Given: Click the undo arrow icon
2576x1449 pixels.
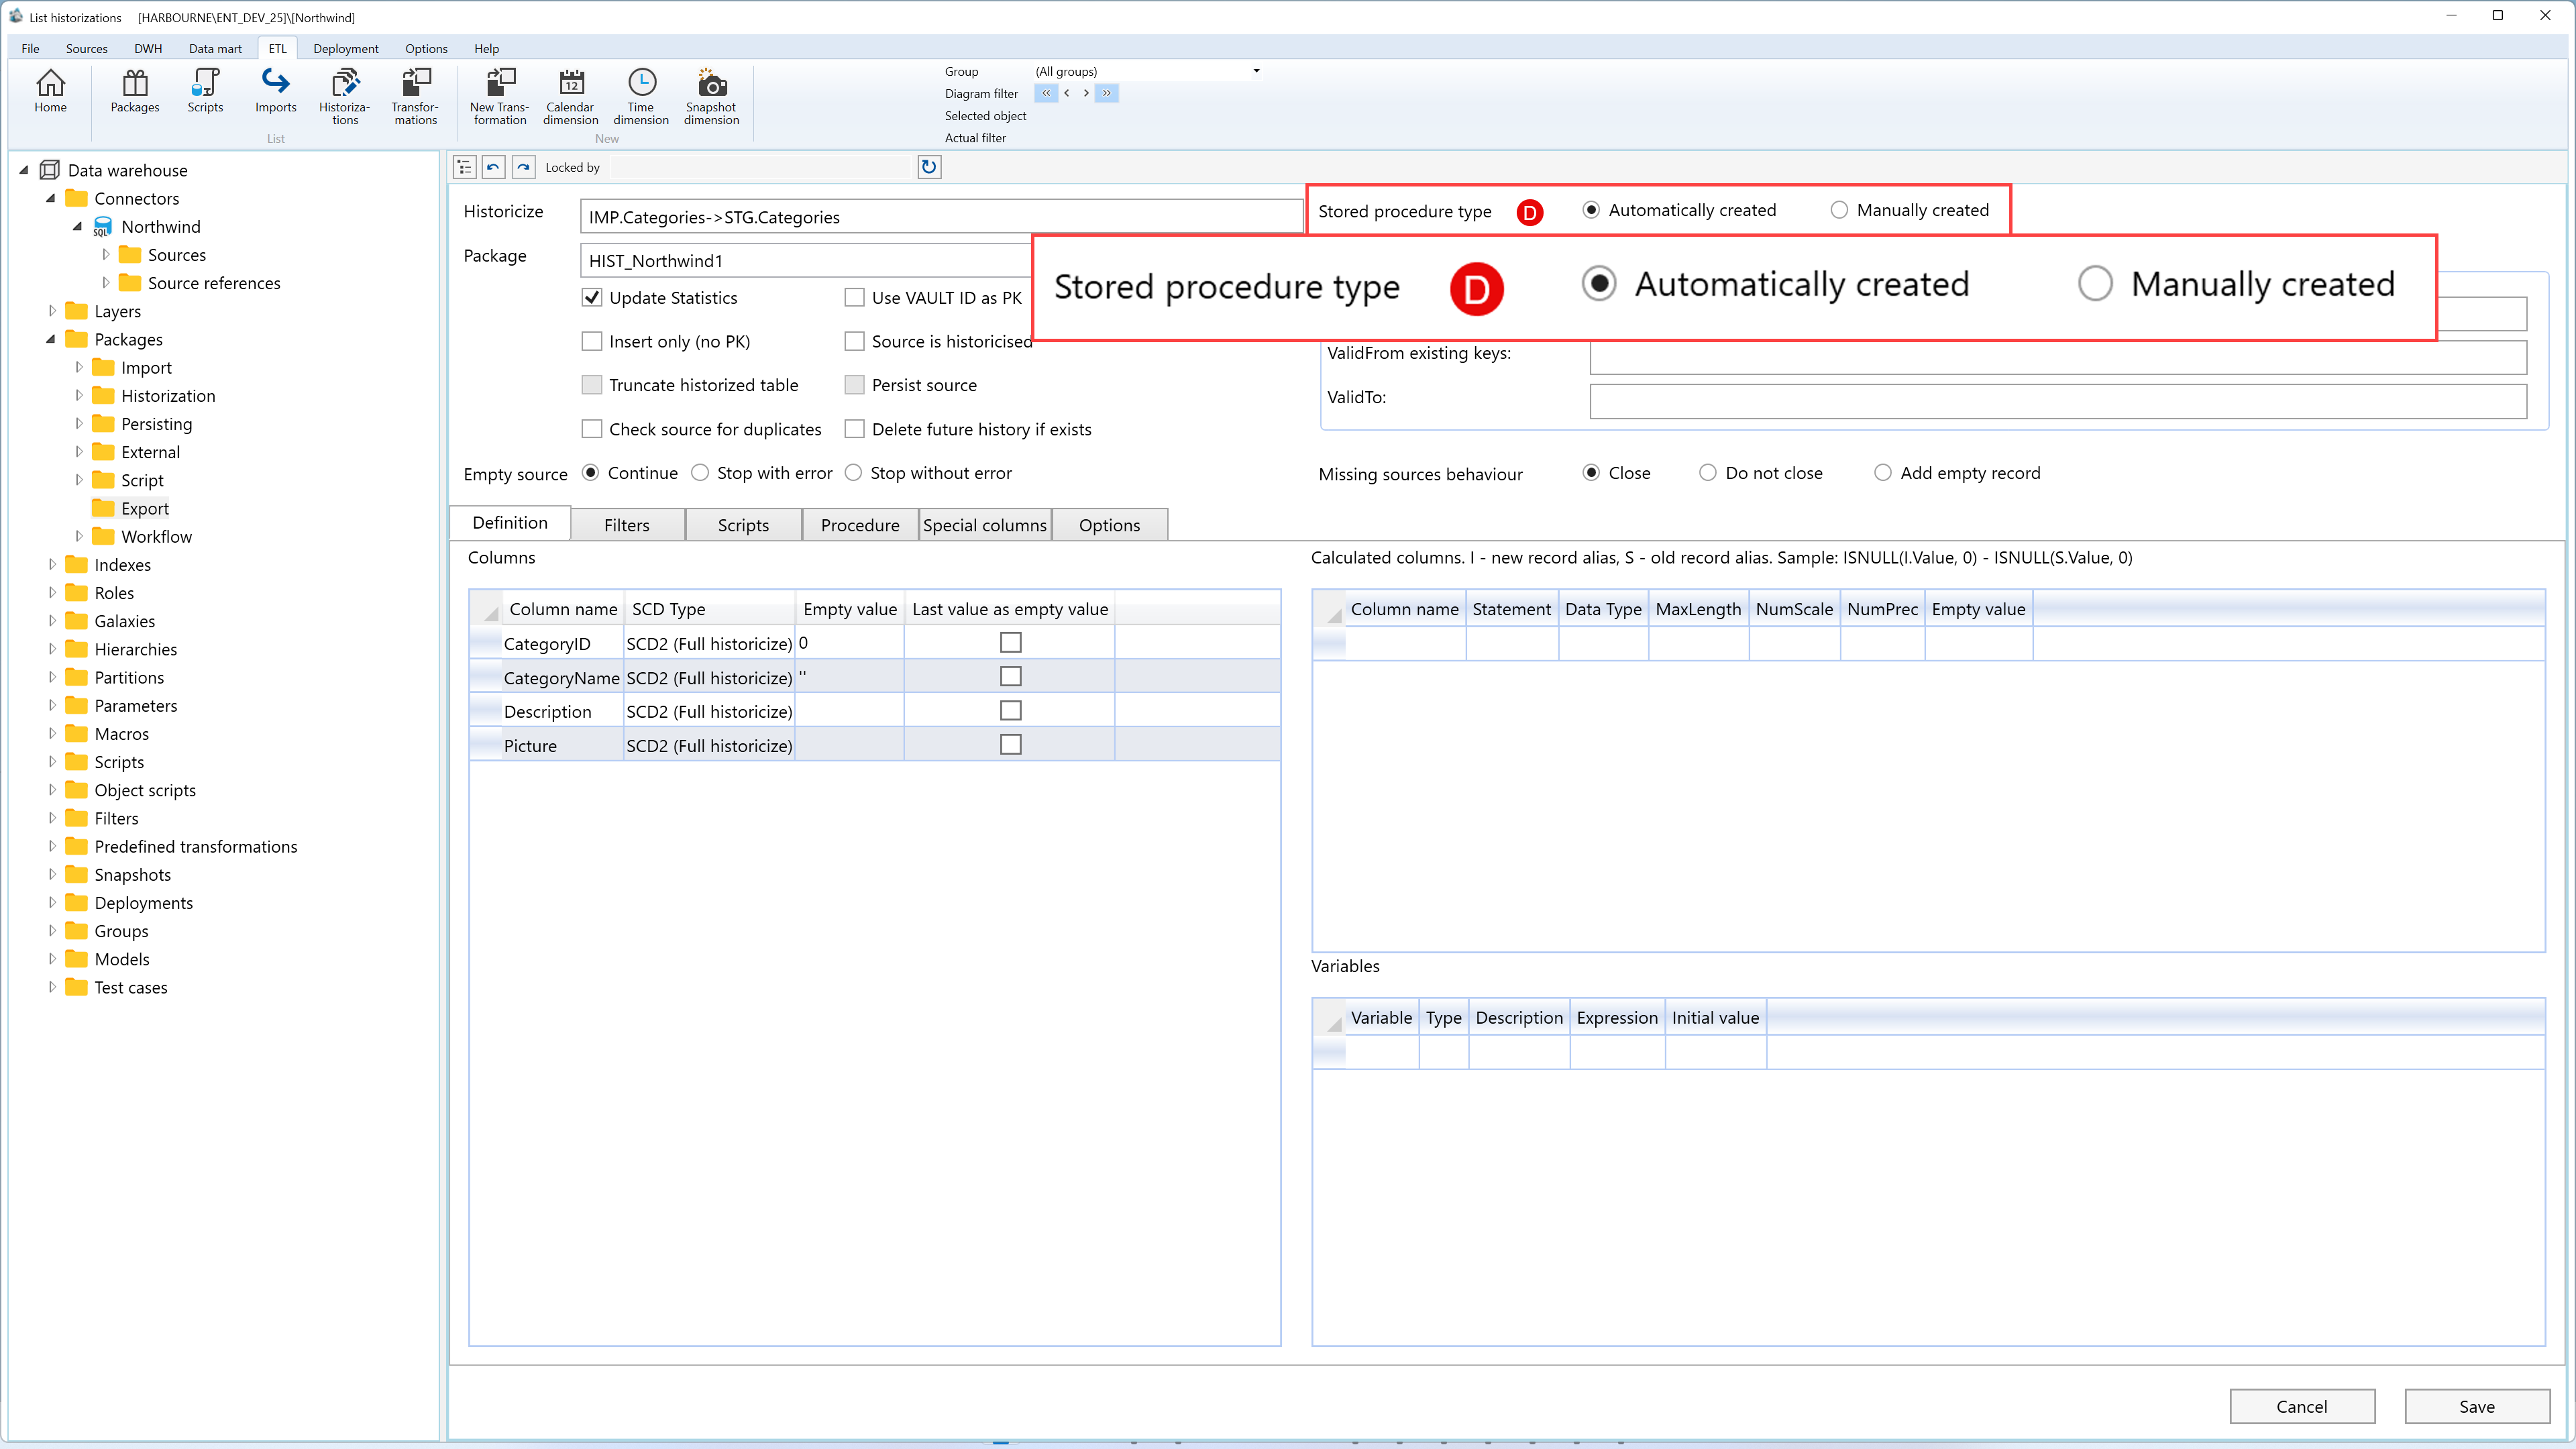Looking at the screenshot, I should [x=494, y=167].
